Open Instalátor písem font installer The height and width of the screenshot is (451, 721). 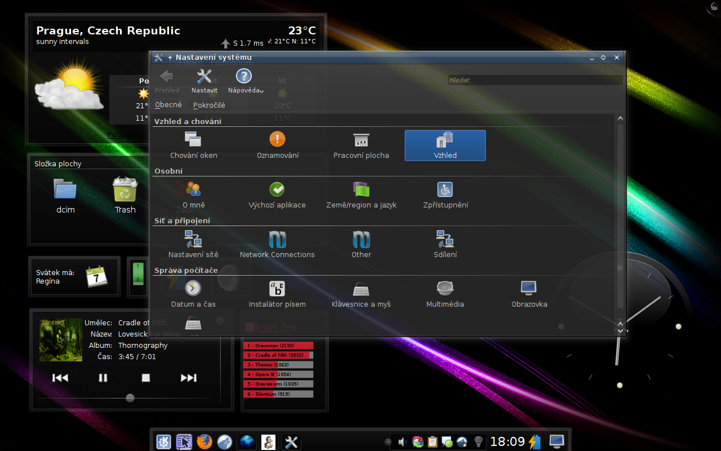click(x=277, y=294)
